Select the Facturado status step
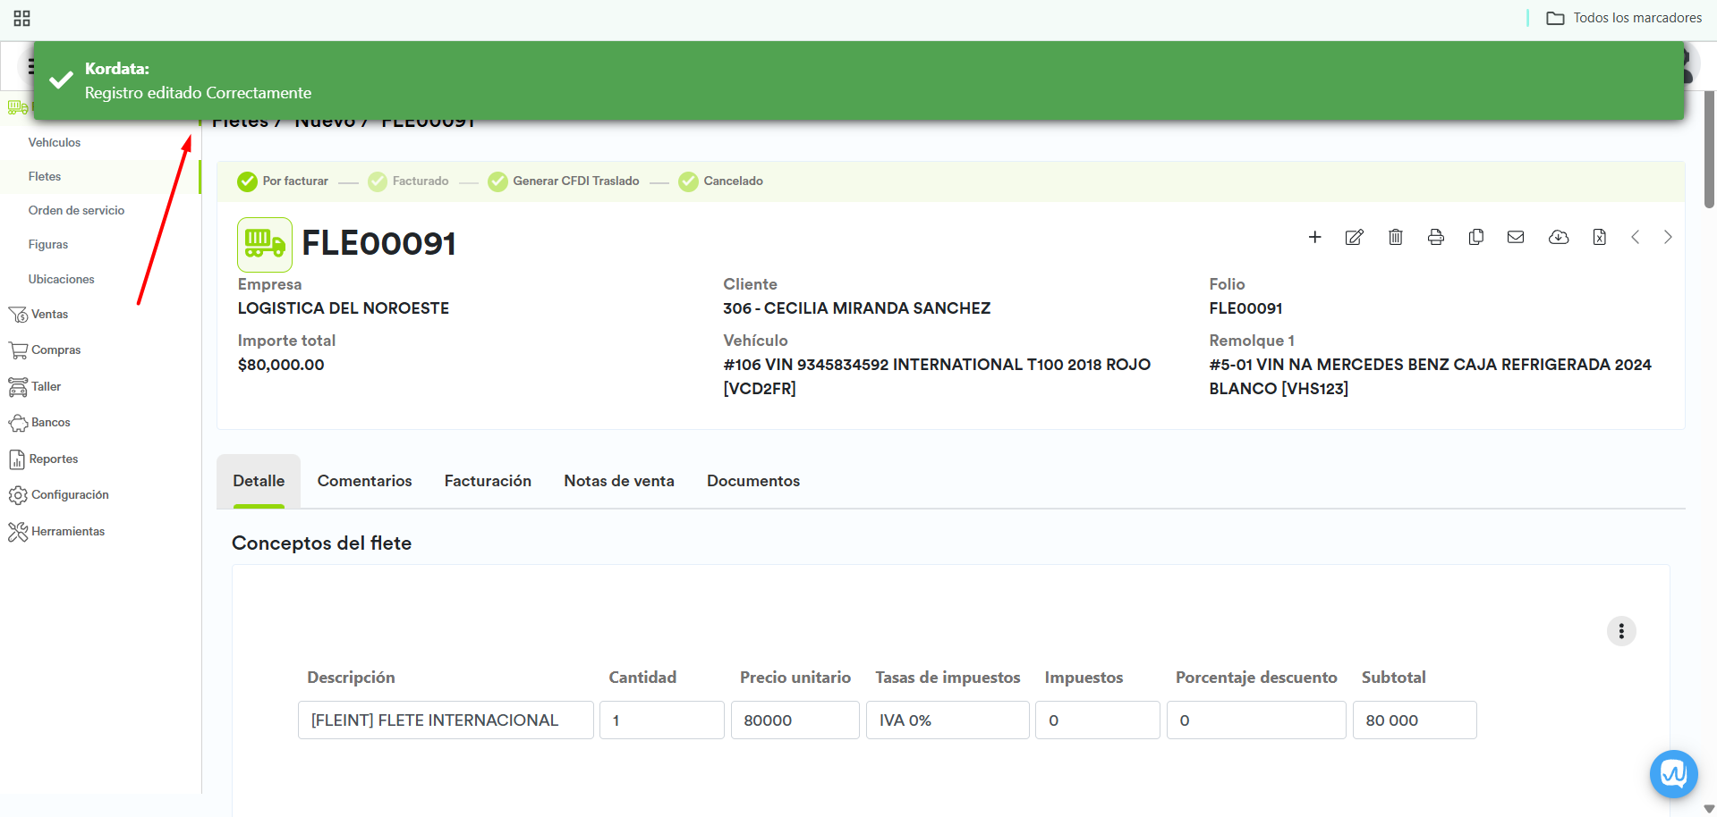1717x817 pixels. click(x=409, y=181)
